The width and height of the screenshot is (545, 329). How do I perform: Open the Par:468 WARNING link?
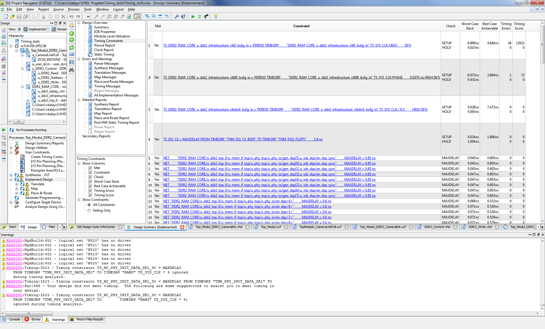(14, 286)
